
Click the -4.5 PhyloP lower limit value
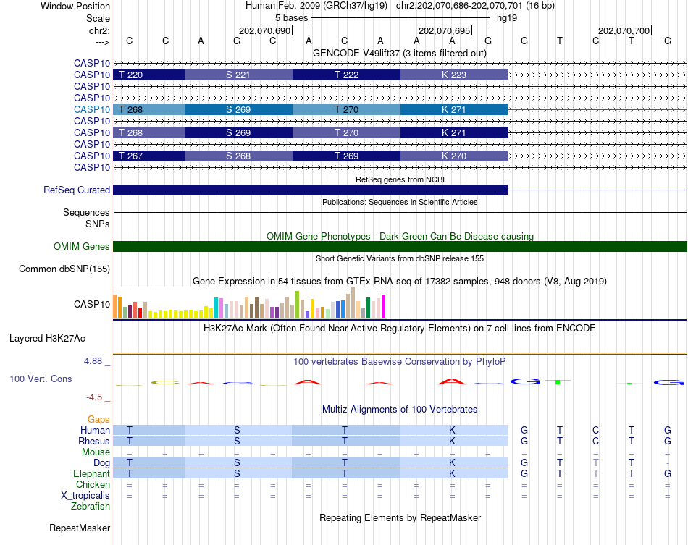pyautogui.click(x=94, y=397)
